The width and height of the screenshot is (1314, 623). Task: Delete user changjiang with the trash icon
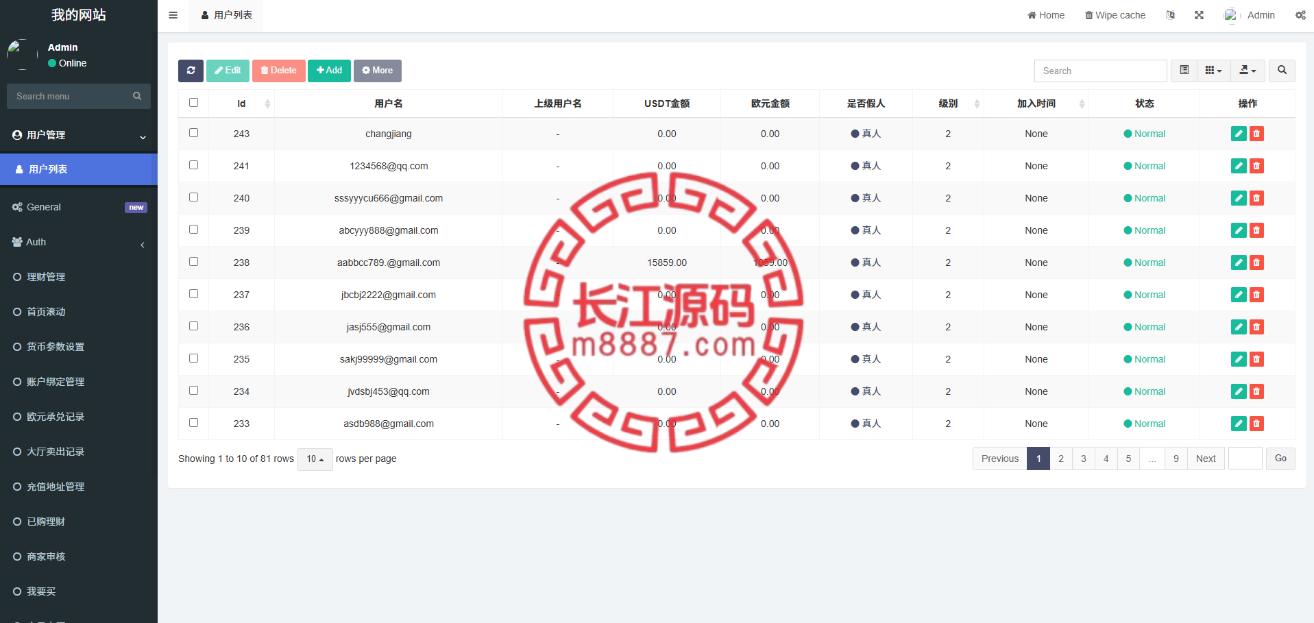point(1256,134)
